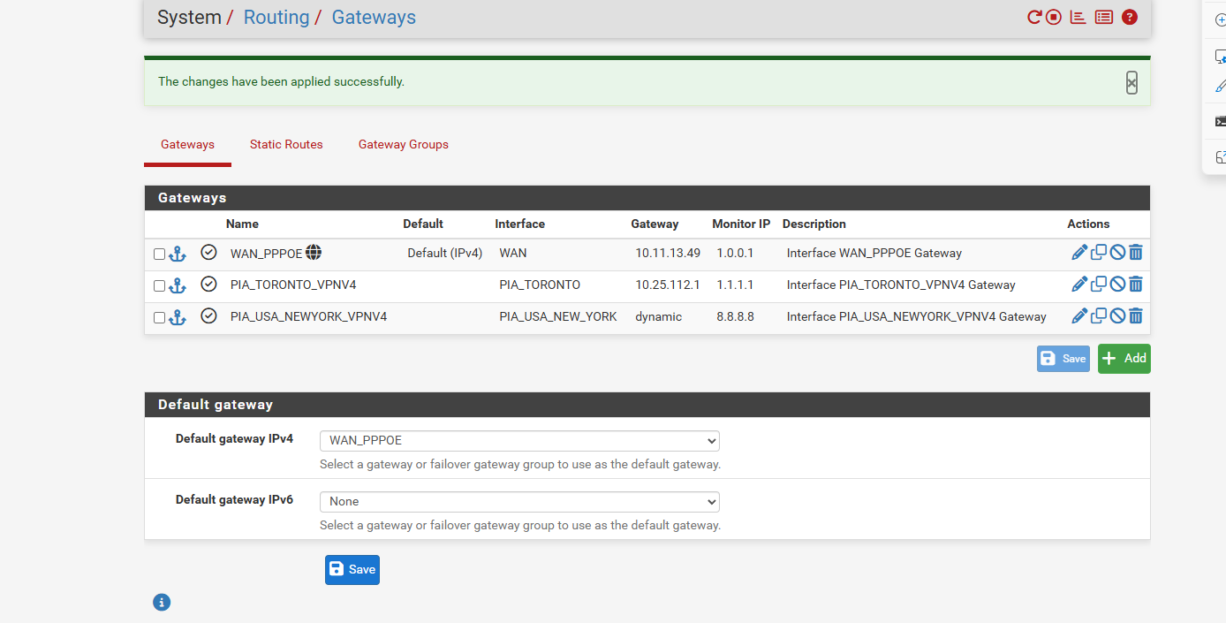Copy the WAN_PPPOE gateway
The height and width of the screenshot is (623, 1226).
coord(1099,253)
